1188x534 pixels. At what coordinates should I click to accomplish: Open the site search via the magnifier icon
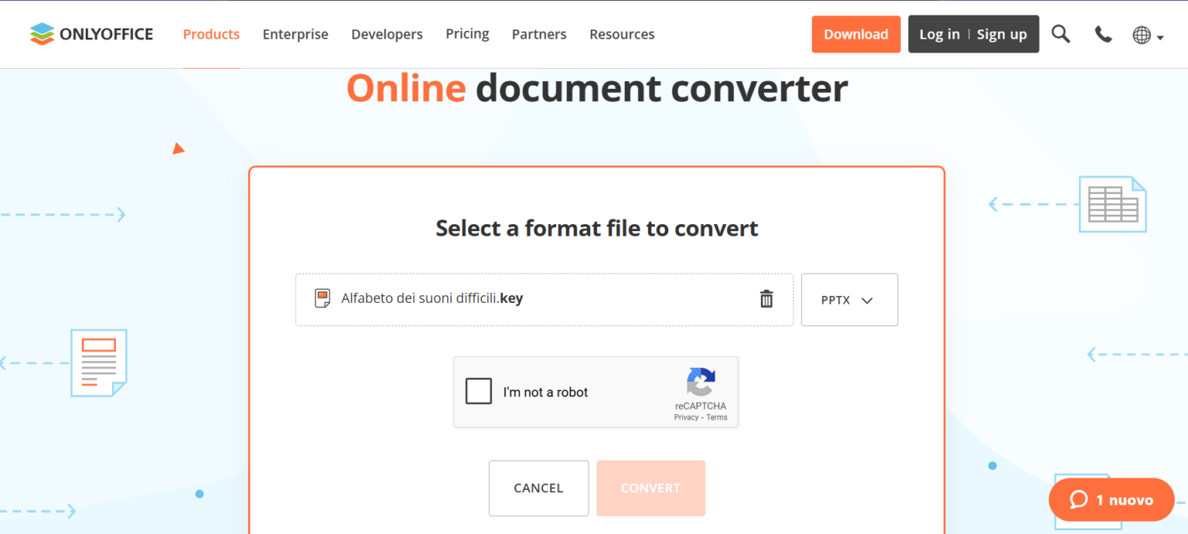1060,34
